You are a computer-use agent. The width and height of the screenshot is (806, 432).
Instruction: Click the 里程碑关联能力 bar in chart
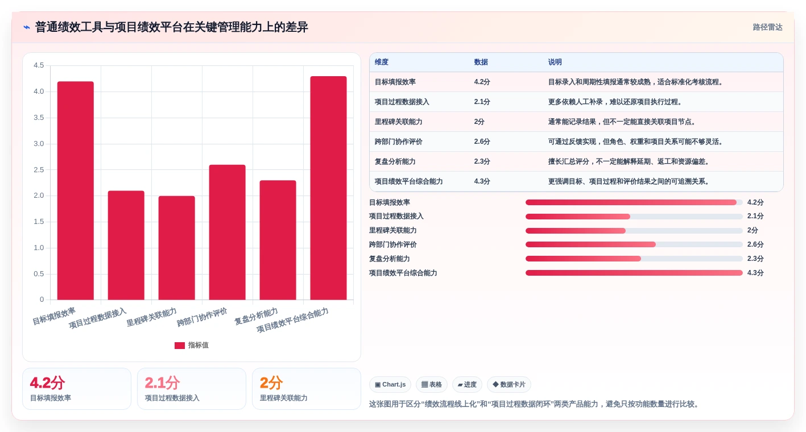[x=177, y=248]
